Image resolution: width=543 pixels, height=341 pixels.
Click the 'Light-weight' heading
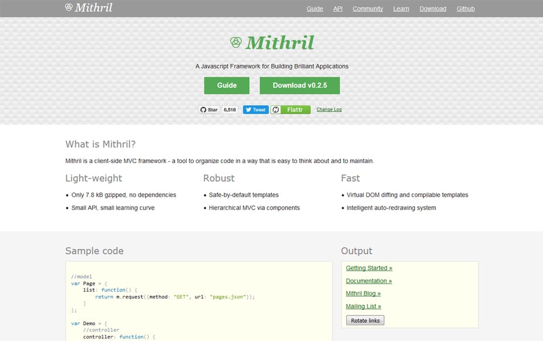coord(94,178)
